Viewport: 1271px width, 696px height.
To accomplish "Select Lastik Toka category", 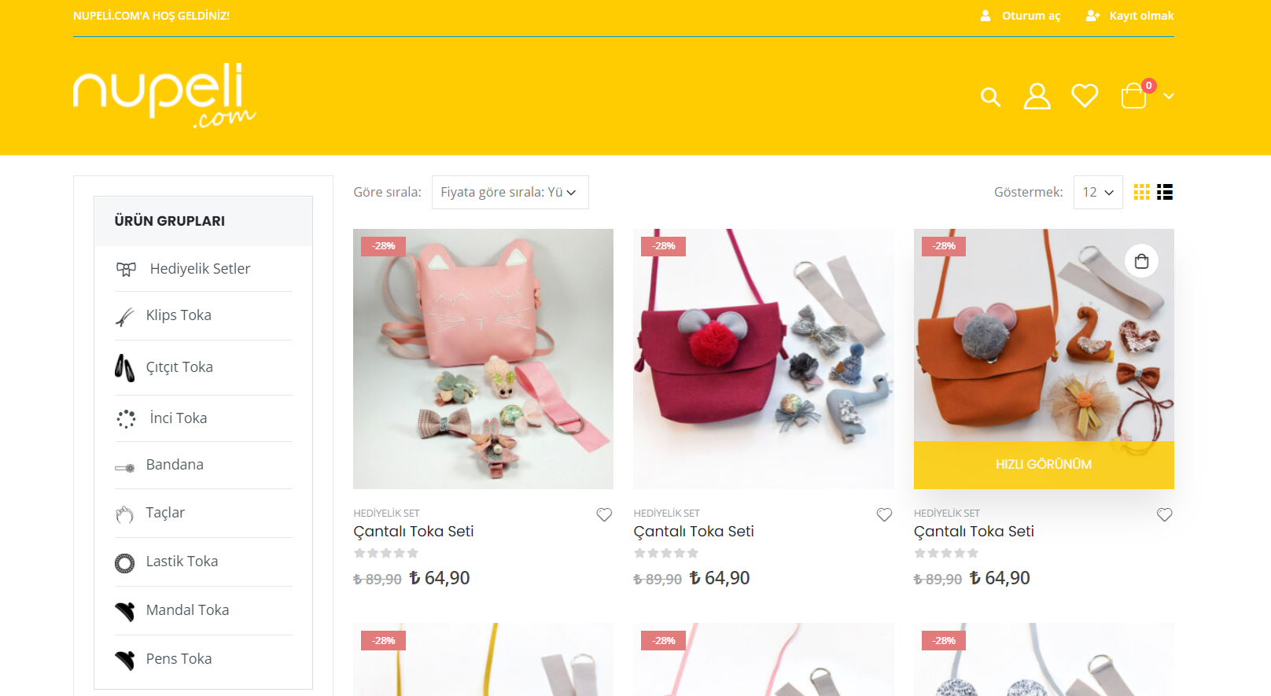I will pos(182,562).
